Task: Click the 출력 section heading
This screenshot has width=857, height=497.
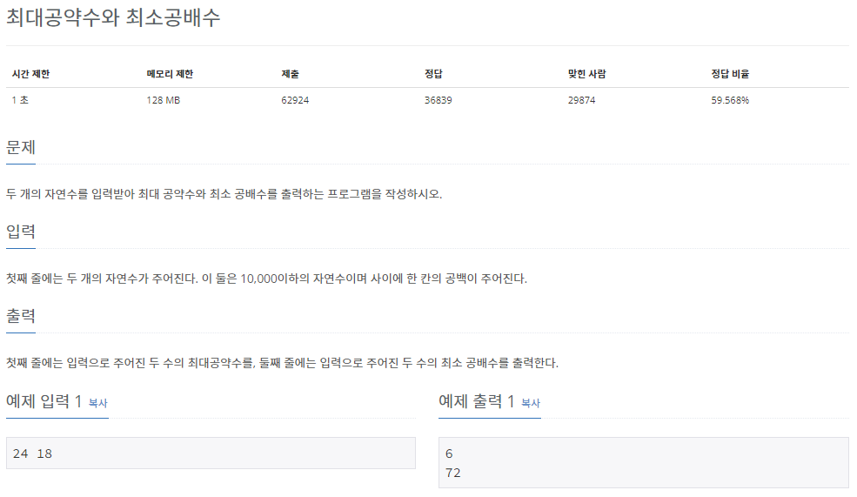Action: [x=21, y=315]
